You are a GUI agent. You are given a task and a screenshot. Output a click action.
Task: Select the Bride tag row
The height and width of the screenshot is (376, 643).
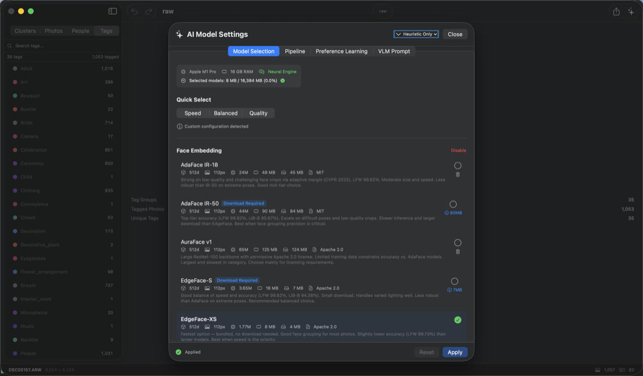point(63,123)
